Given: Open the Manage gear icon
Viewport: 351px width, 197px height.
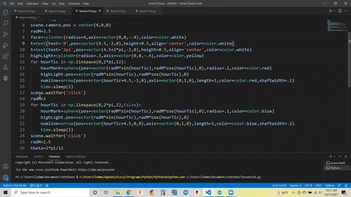Looking at the screenshot, I should point(5,177).
